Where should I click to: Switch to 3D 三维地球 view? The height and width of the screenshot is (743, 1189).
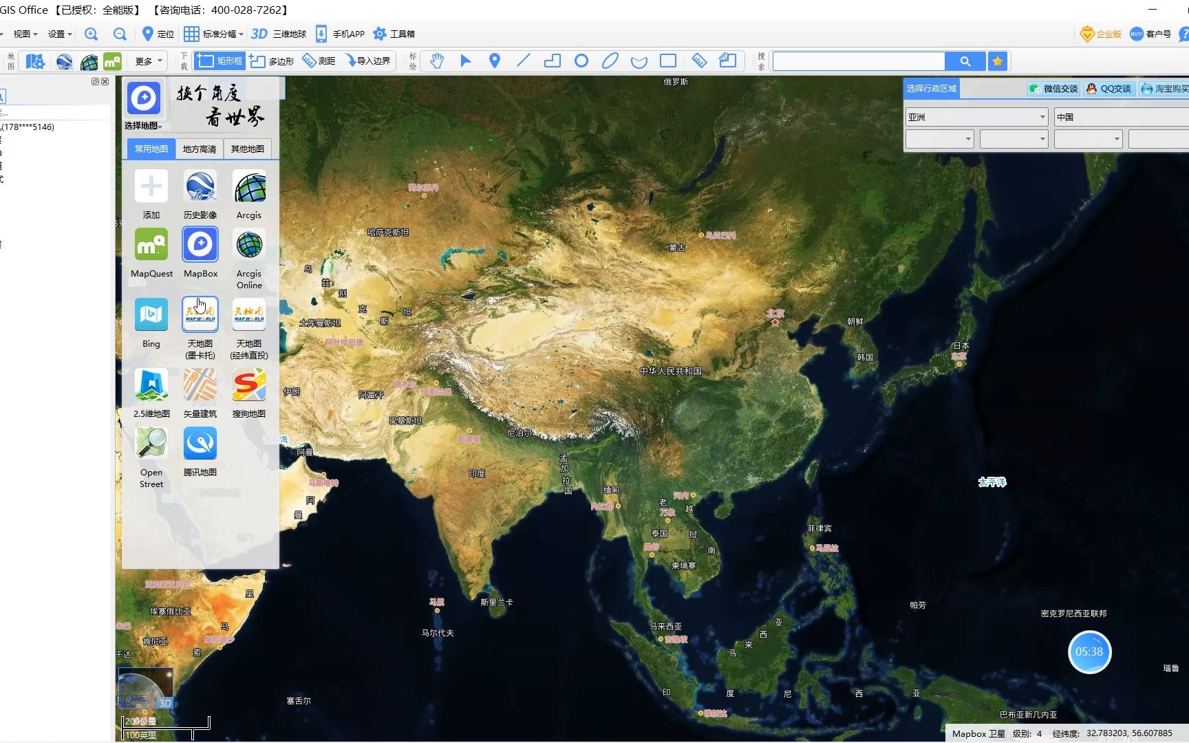click(279, 34)
